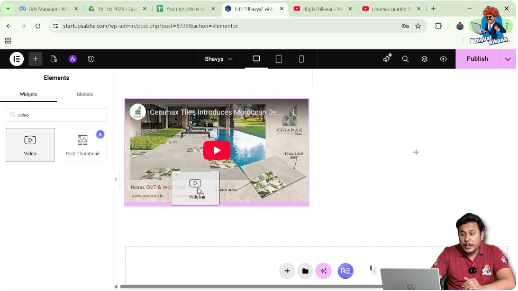Click plus in the empty right container
The image size is (518, 291).
click(x=416, y=152)
